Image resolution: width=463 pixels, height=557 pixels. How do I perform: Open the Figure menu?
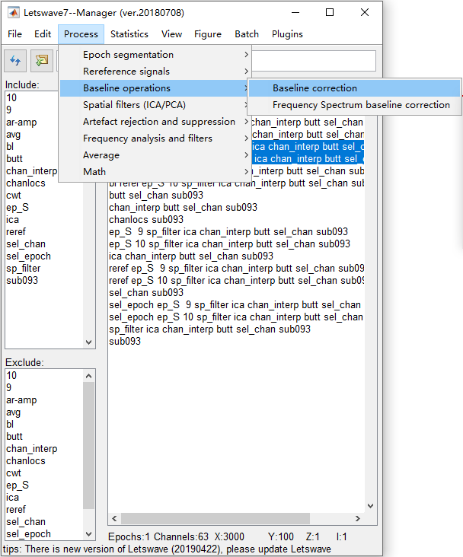point(208,34)
